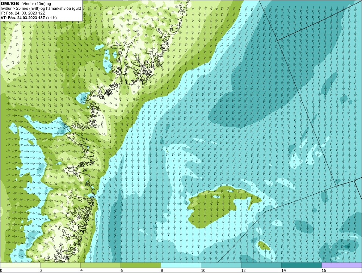Click the 'DMI/IGB' title text
This screenshot has height=273, width=362.
click(10, 4)
